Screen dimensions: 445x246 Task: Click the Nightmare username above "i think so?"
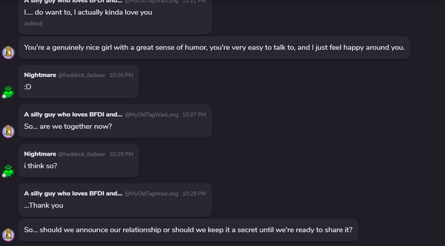tap(40, 154)
